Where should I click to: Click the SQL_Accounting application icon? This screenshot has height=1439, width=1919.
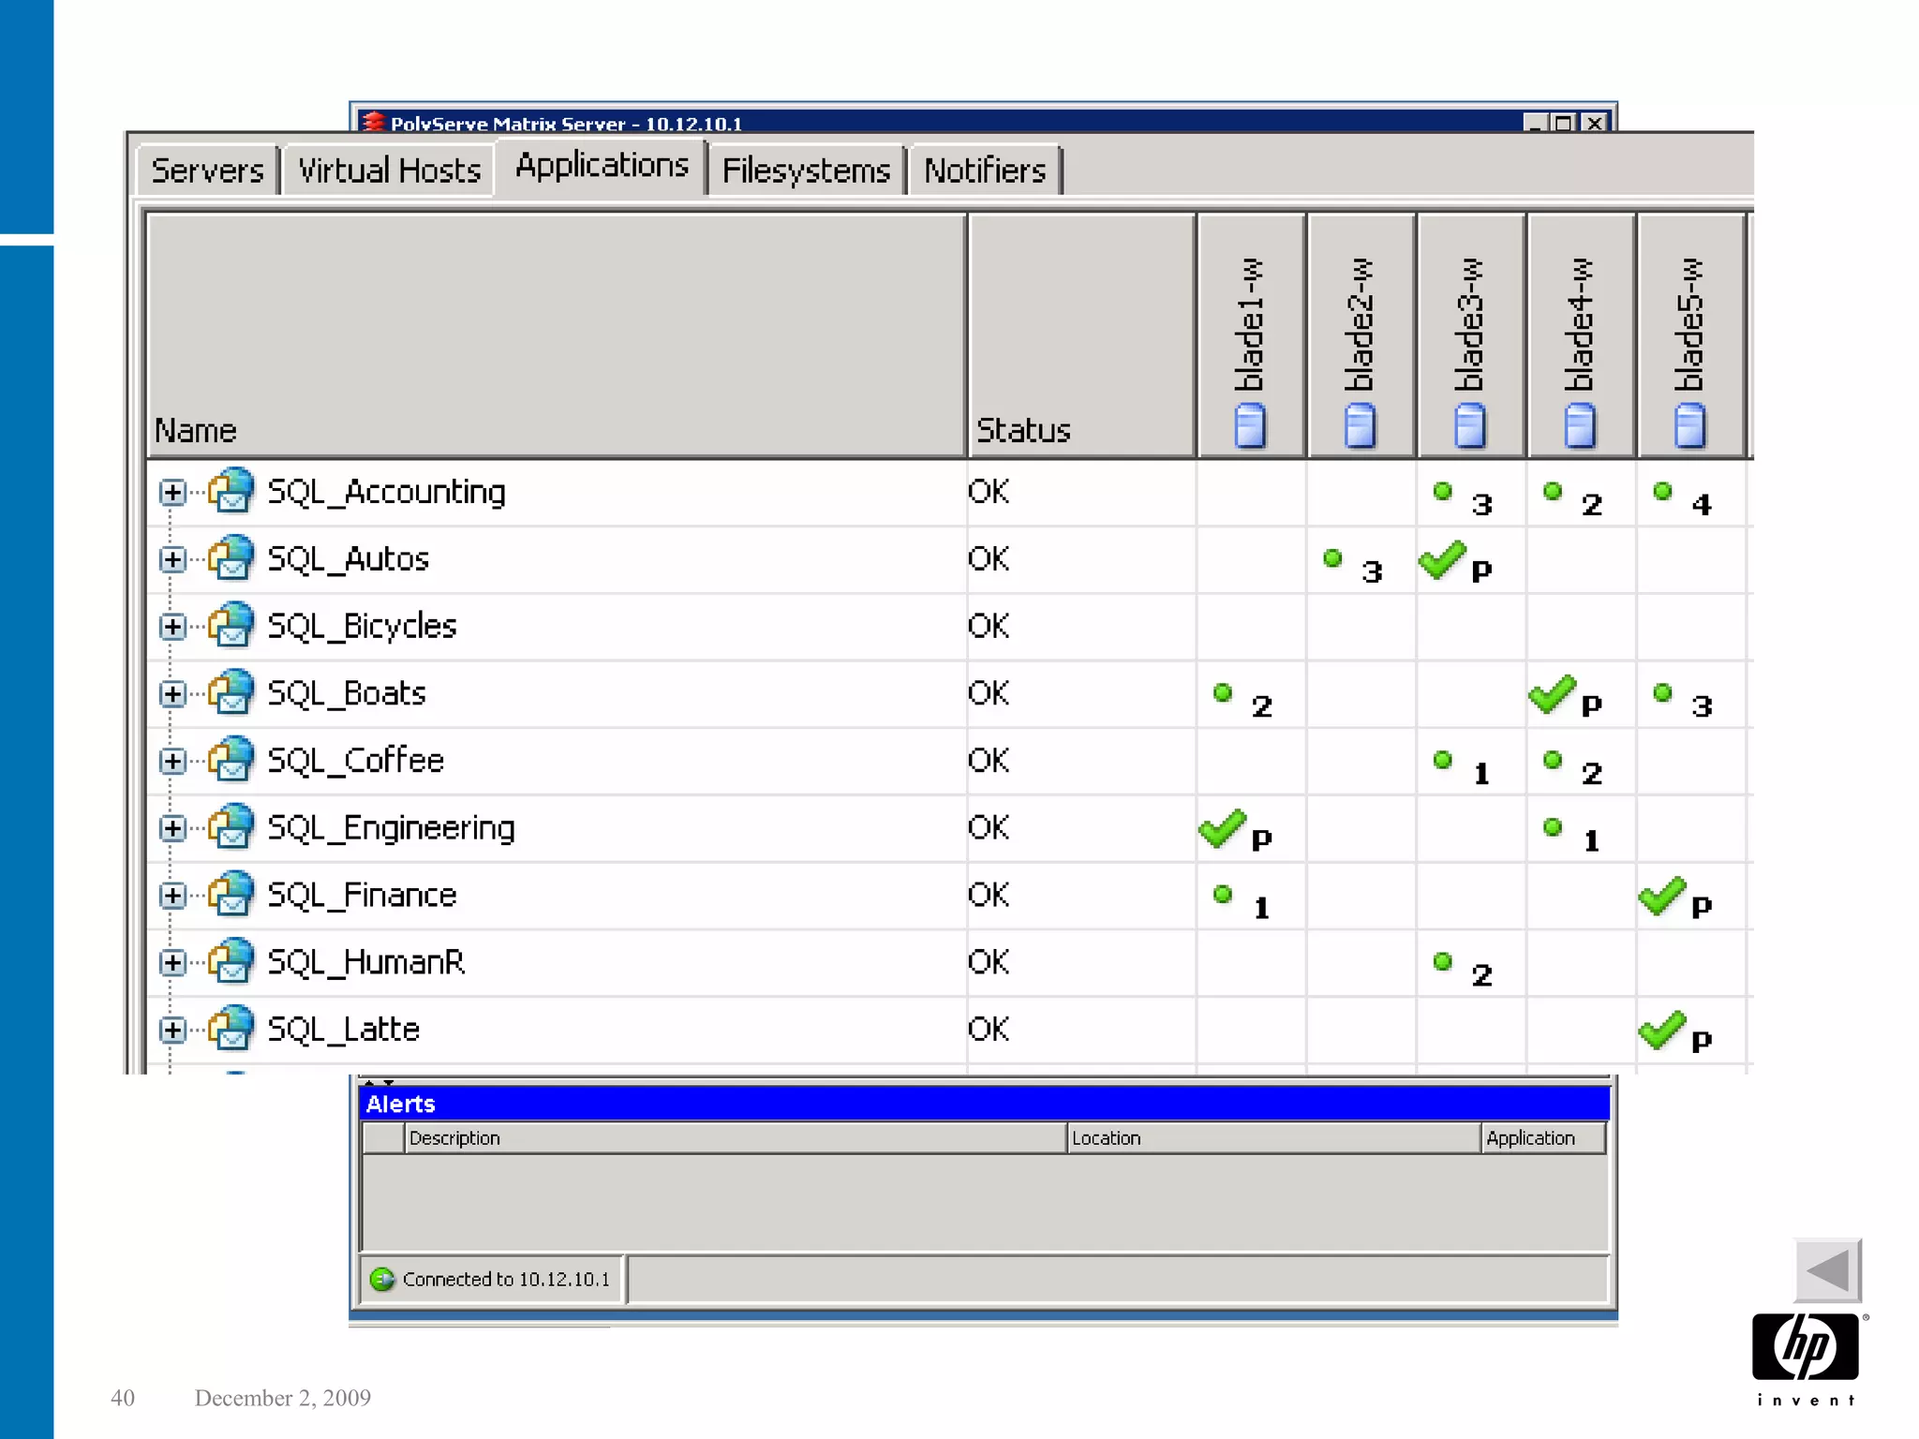(x=231, y=491)
